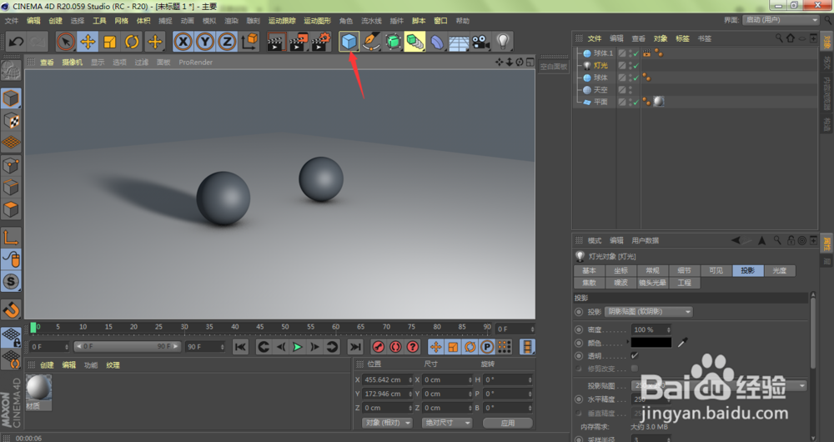834x442 pixels.
Task: Open the black shadow color swatch
Action: click(651, 343)
